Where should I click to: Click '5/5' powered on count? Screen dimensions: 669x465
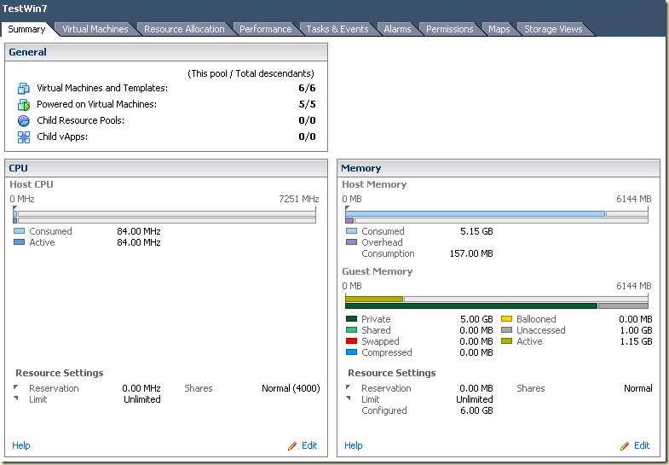[307, 105]
